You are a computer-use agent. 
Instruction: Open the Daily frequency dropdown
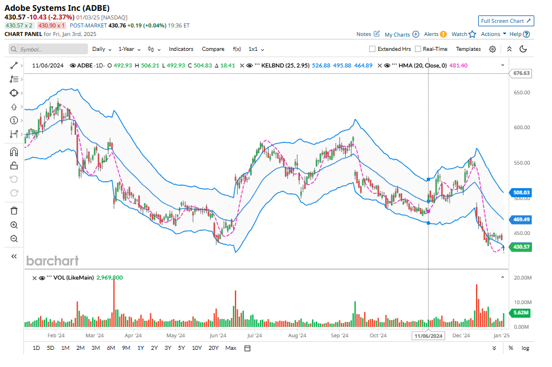pyautogui.click(x=102, y=49)
